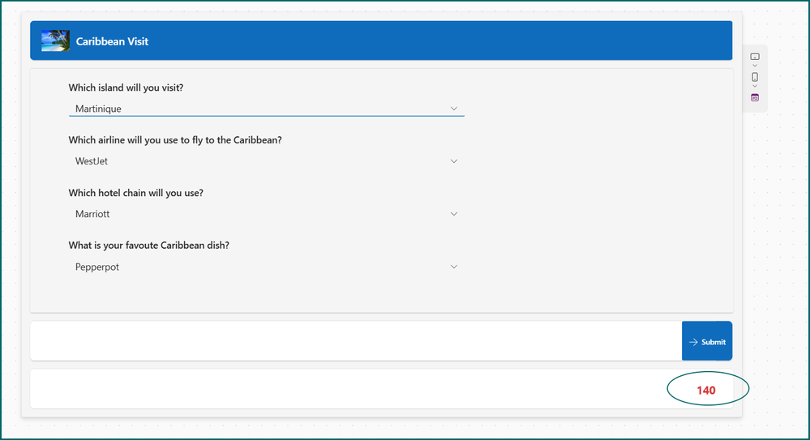810x440 pixels.
Task: Click the Submit button label
Action: pyautogui.click(x=714, y=342)
